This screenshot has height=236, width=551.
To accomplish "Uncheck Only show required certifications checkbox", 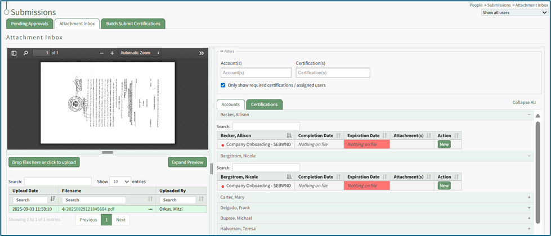I will point(223,85).
